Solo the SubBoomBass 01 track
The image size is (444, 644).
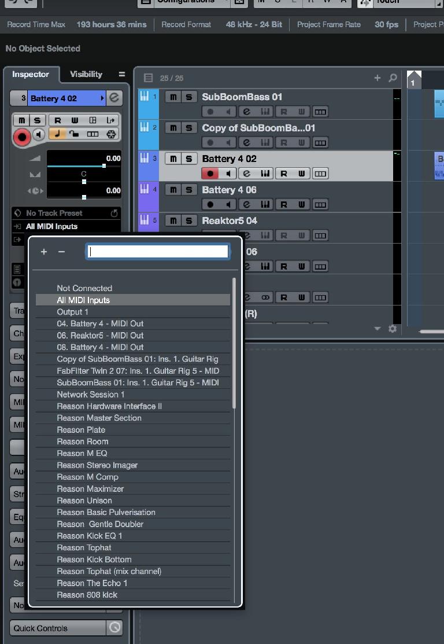189,97
